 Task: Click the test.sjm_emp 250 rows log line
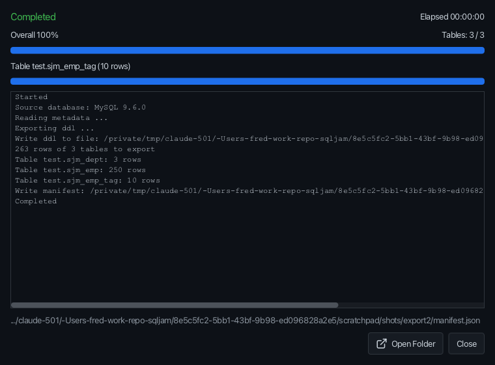pyautogui.click(x=80, y=170)
